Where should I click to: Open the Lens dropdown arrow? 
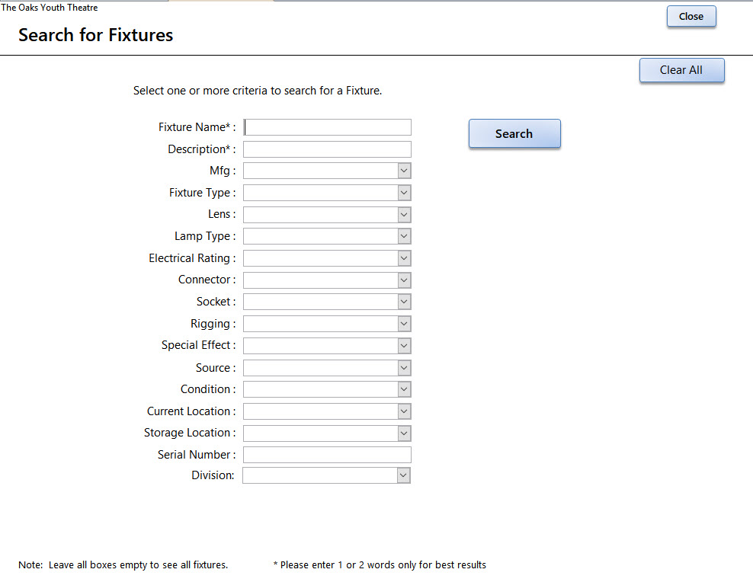pyautogui.click(x=404, y=215)
